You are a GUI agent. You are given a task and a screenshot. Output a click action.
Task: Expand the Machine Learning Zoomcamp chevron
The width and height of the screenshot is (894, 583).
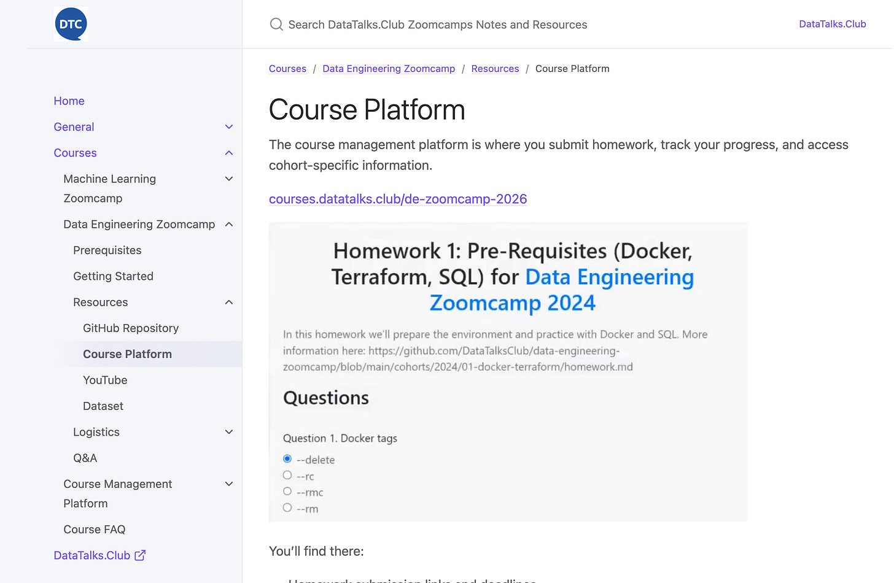point(229,179)
